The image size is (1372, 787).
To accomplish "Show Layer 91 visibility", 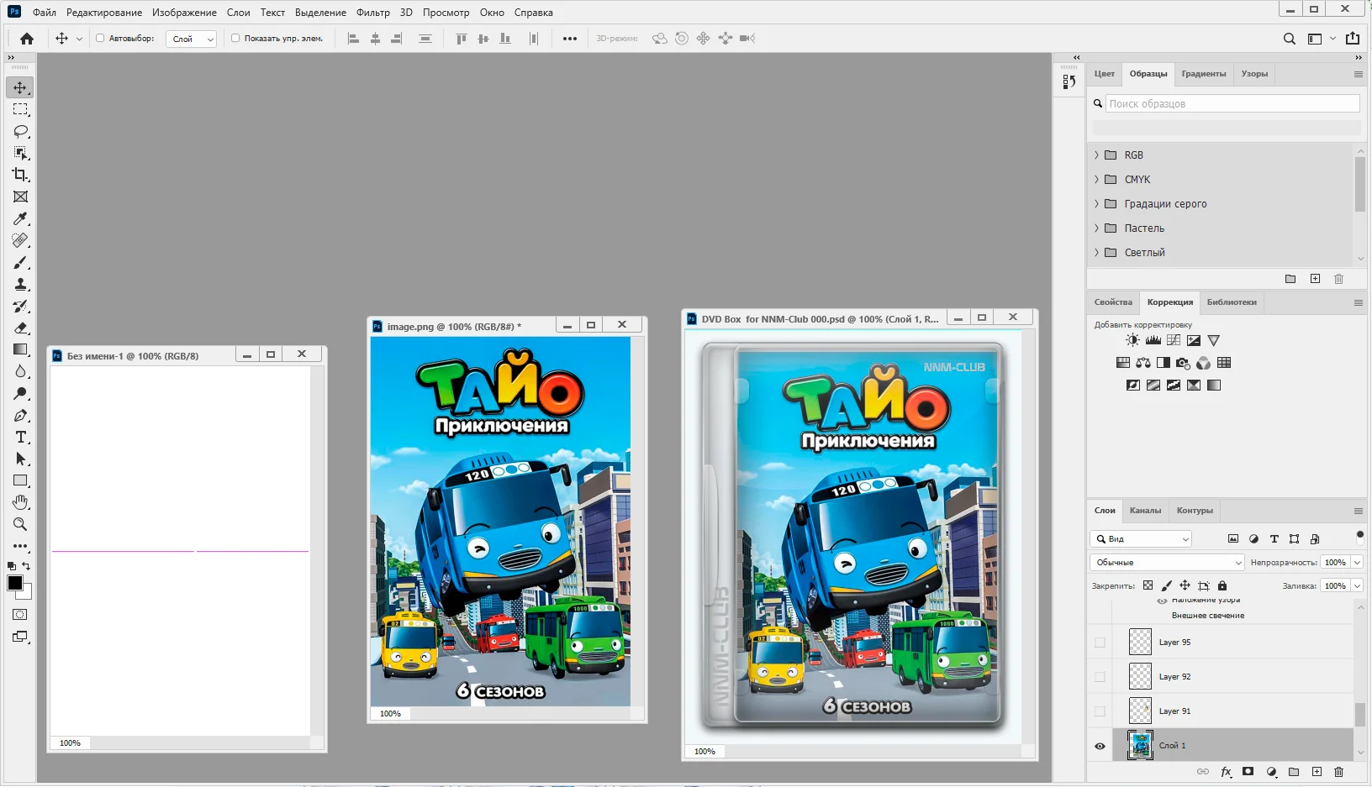I will pyautogui.click(x=1100, y=711).
